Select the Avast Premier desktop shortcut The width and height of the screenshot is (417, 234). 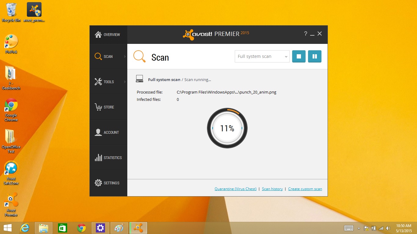(x=11, y=205)
